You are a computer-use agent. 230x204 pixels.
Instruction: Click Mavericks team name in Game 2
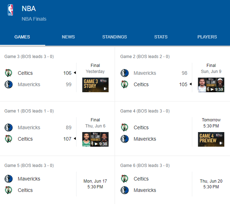[x=145, y=73]
